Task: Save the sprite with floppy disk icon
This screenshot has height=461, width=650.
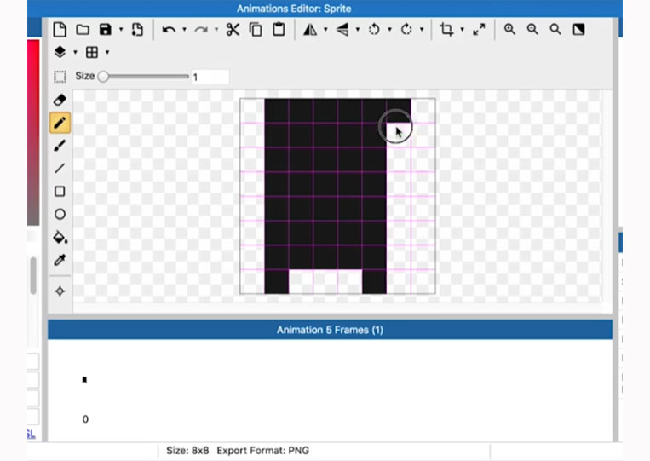Action: point(106,30)
